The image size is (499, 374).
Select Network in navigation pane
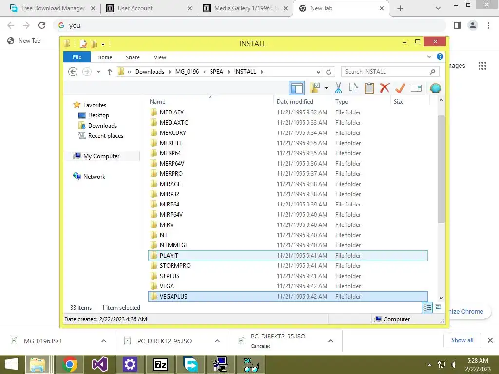94,176
